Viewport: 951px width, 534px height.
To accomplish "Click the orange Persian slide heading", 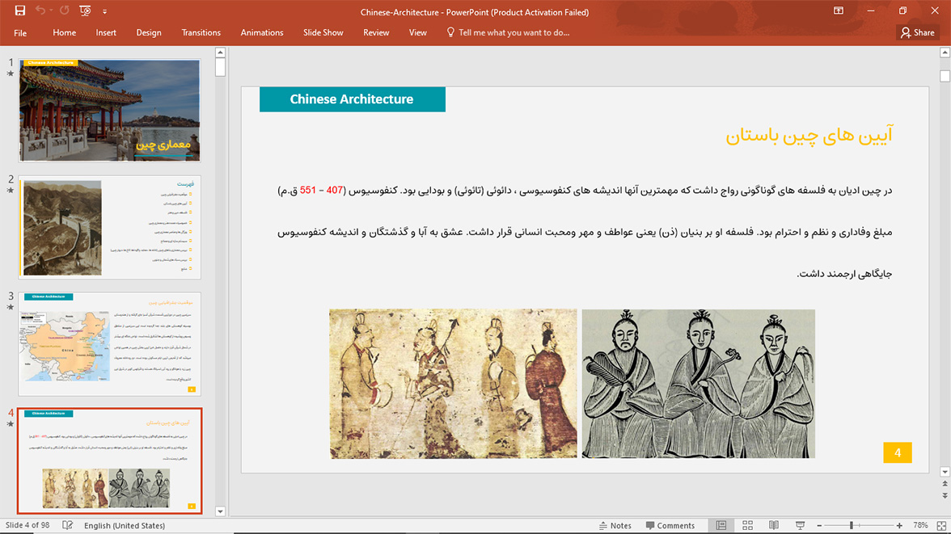I will [809, 135].
